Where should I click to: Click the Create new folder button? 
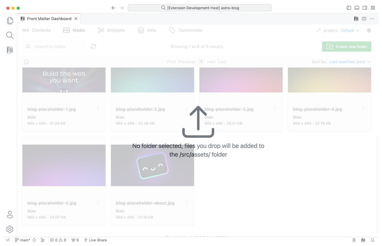(x=346, y=46)
